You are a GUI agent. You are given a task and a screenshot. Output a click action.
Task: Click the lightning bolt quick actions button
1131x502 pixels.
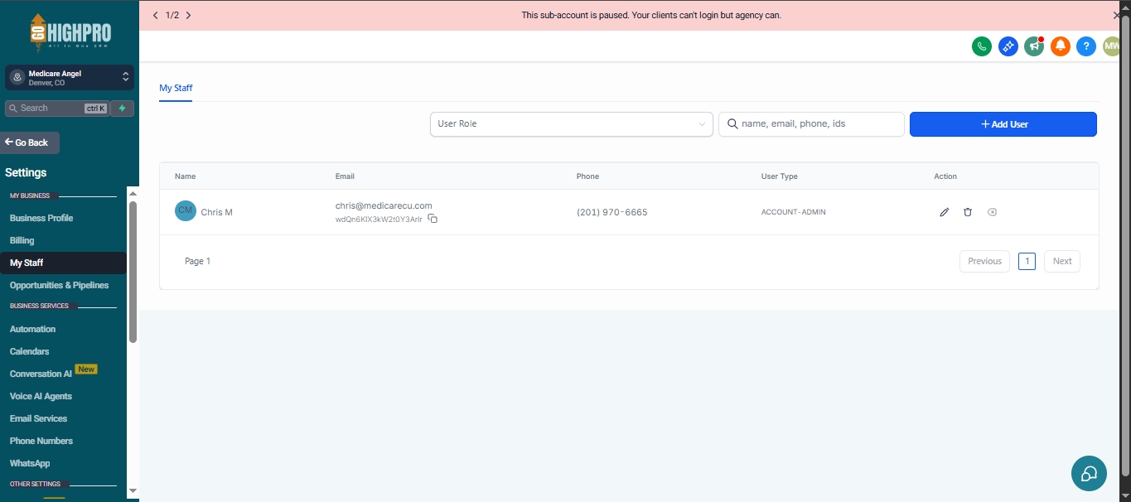[123, 109]
